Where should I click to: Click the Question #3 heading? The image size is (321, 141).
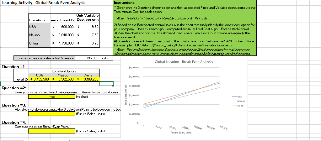14,105
